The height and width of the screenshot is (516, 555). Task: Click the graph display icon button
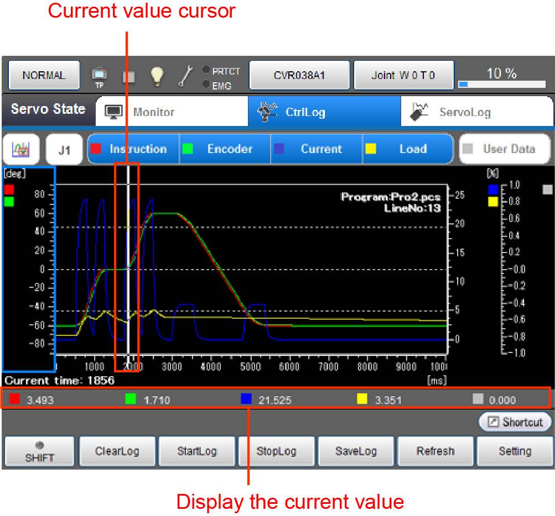(21, 149)
